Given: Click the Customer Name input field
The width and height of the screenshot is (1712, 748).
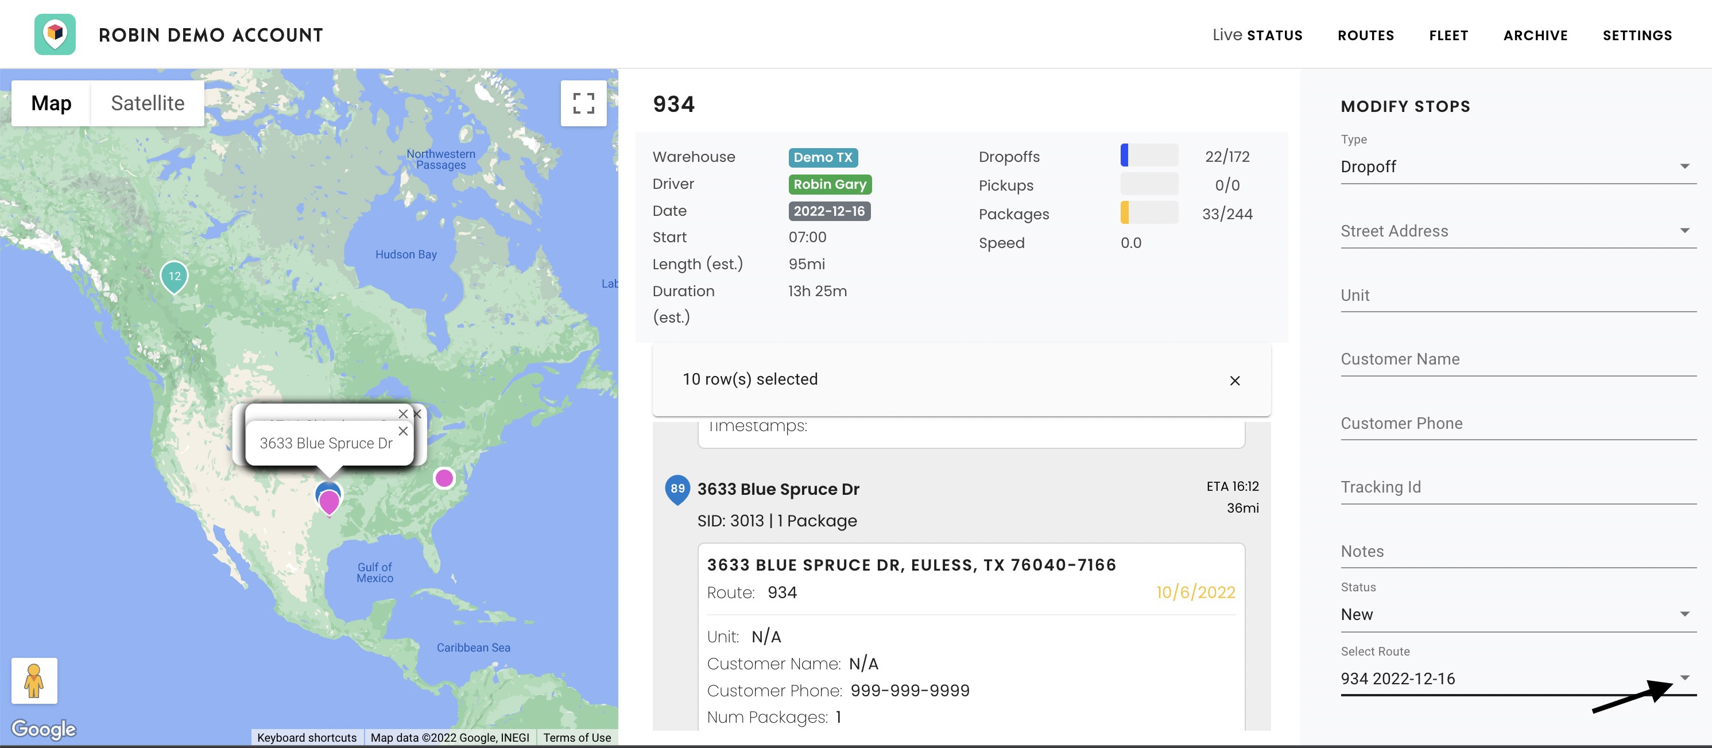Looking at the screenshot, I should click(x=1518, y=359).
